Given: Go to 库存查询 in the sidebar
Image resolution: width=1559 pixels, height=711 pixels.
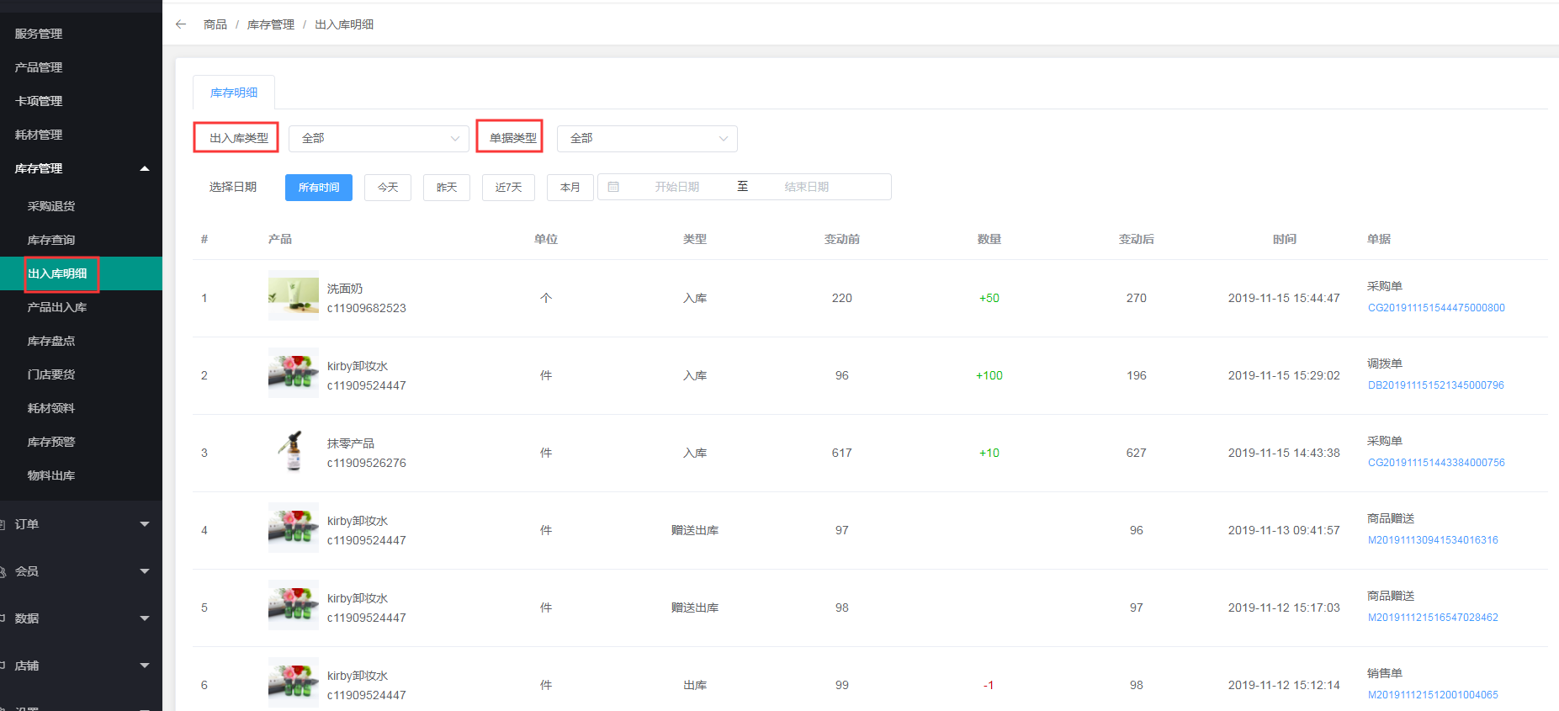Looking at the screenshot, I should click(x=51, y=240).
